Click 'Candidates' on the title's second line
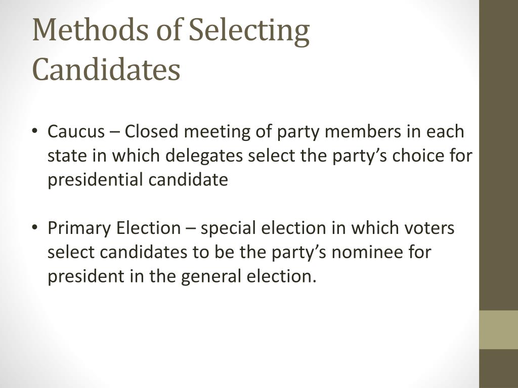 coord(106,69)
